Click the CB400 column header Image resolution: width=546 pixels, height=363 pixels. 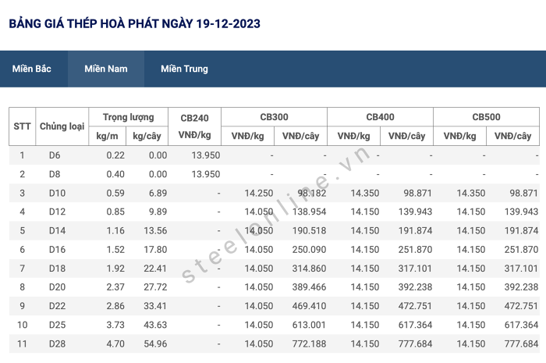point(380,117)
